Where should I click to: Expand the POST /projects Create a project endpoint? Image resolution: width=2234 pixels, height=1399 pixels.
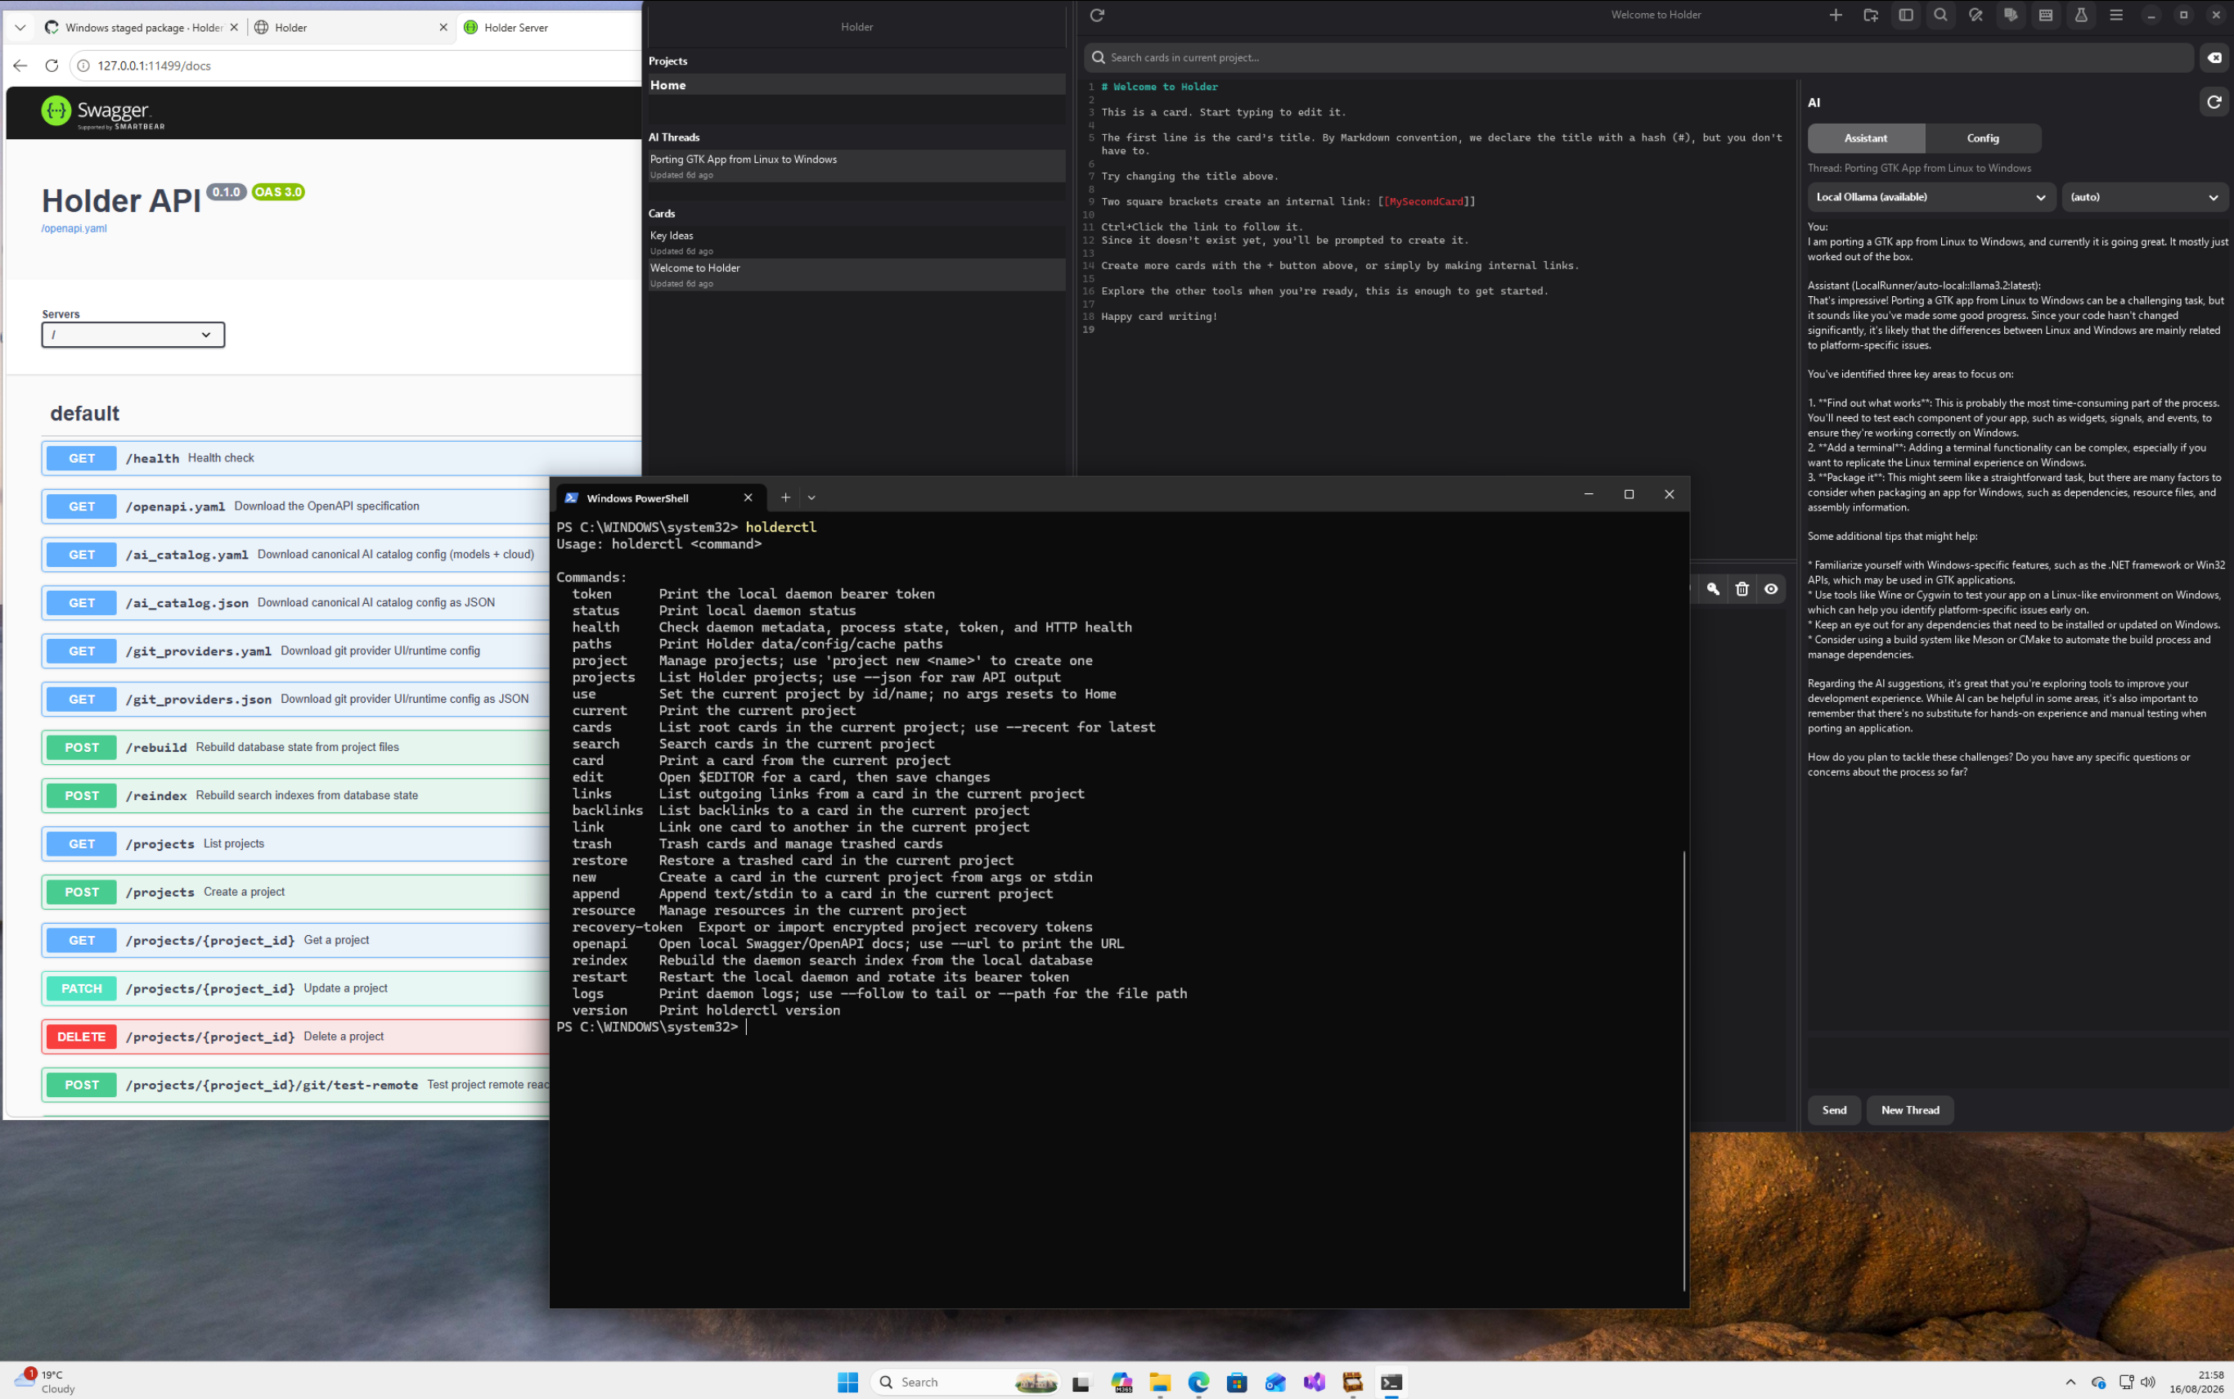coord(296,892)
